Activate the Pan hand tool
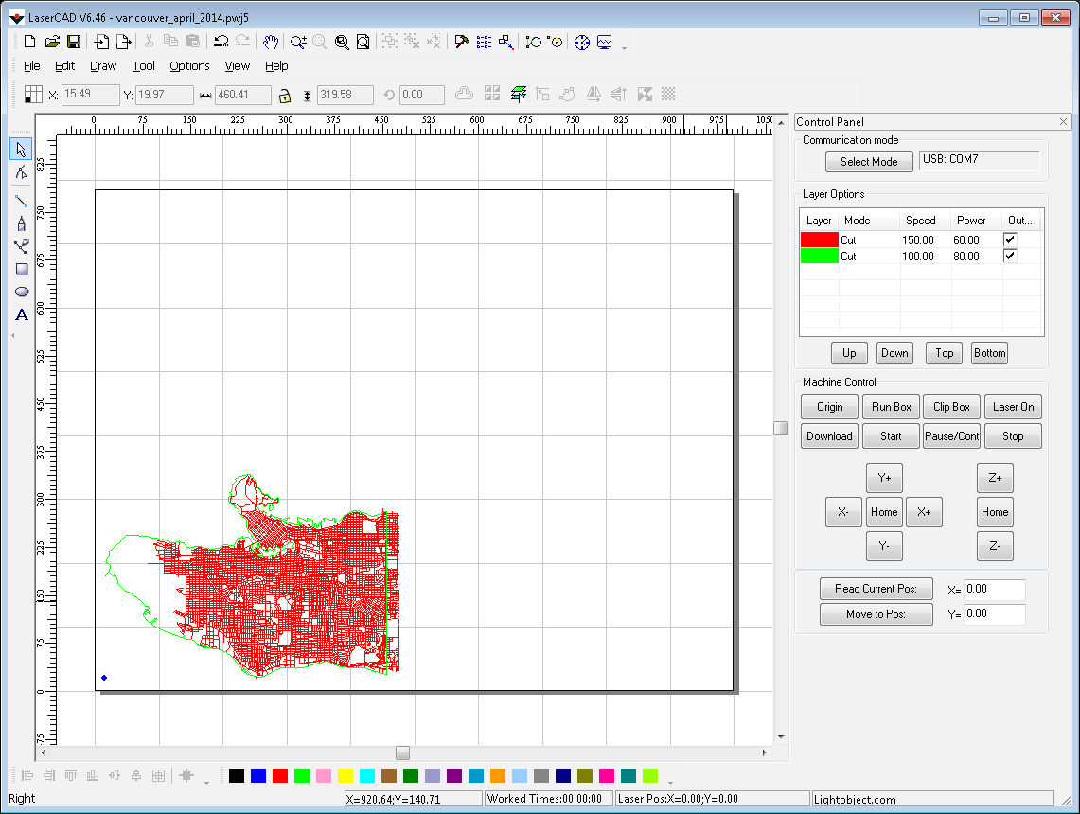This screenshot has width=1080, height=814. pos(271,42)
